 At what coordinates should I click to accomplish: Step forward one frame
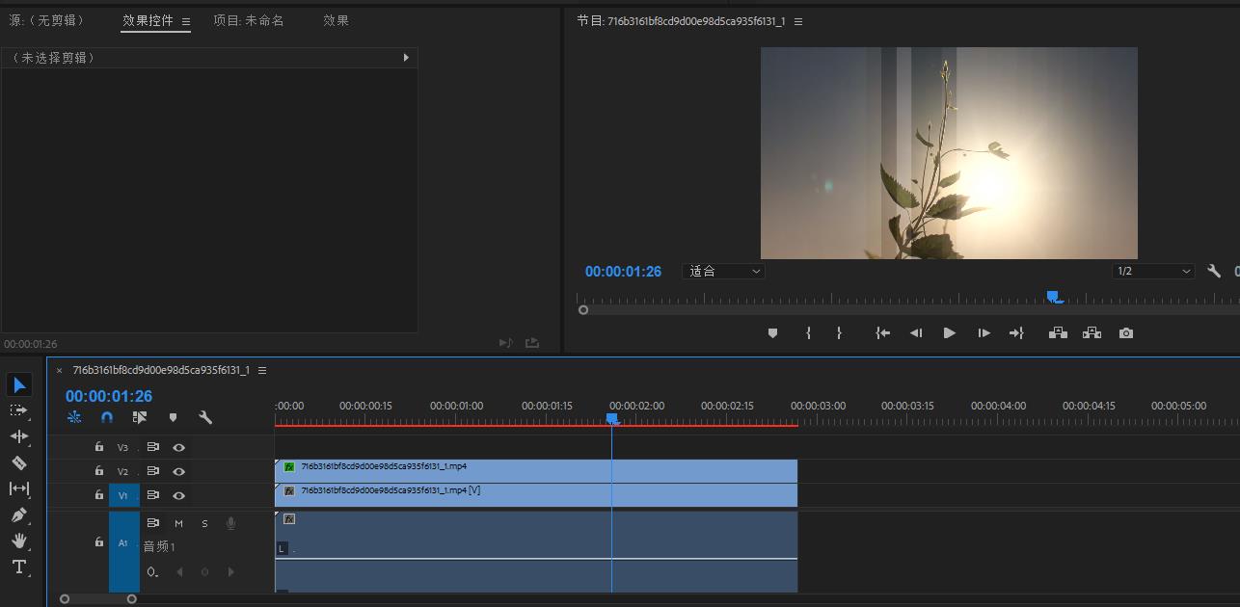tap(984, 333)
